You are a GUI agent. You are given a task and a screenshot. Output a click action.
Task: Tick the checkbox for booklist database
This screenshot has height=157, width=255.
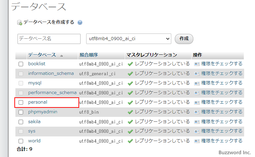[21, 64]
